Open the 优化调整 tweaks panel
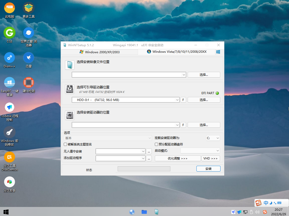This screenshot has width=289, height=216. point(178,158)
